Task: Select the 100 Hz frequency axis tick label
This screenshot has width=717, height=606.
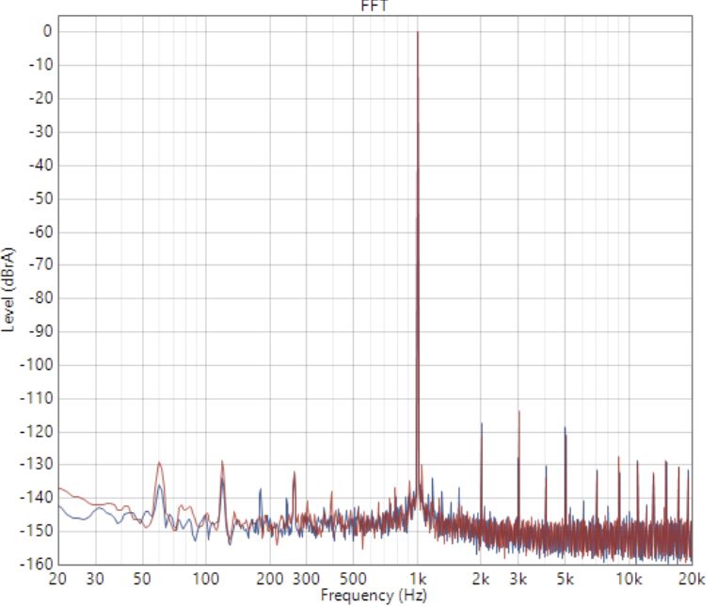Action: click(205, 579)
